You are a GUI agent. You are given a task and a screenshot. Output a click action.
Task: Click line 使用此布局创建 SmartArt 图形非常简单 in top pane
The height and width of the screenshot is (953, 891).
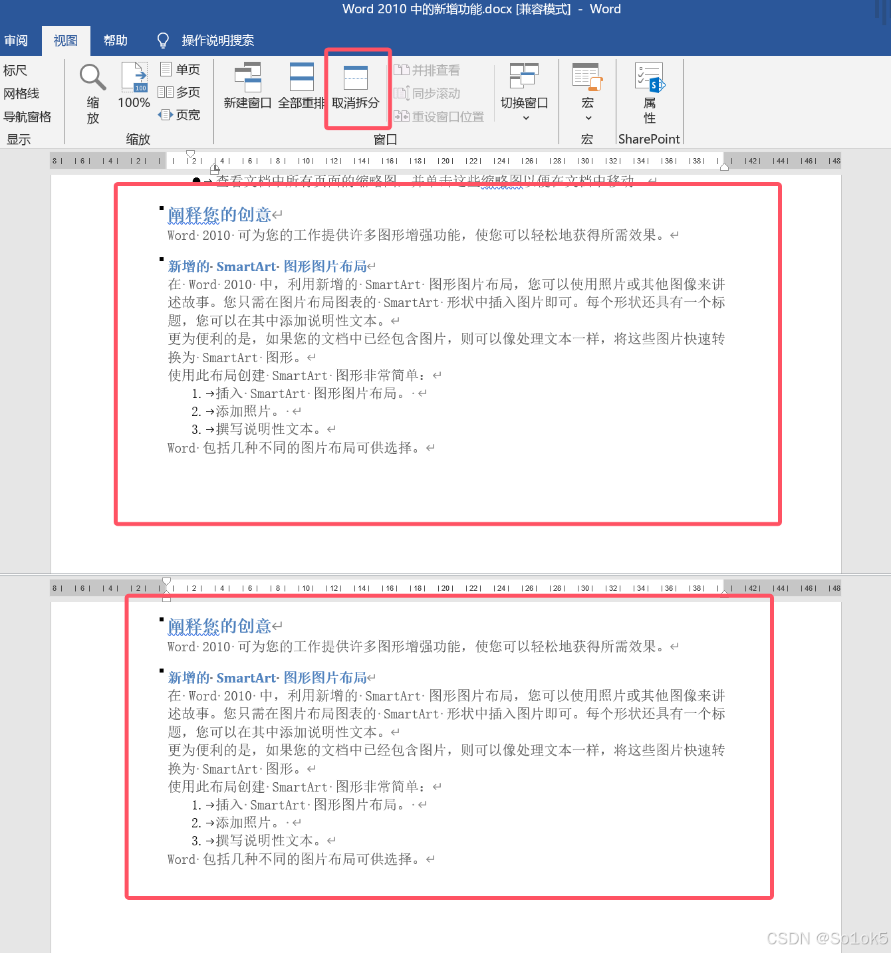coord(297,375)
